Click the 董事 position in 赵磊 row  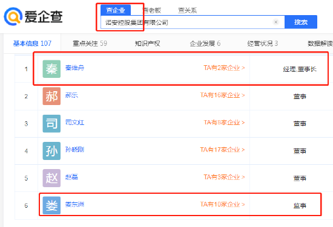300,178
